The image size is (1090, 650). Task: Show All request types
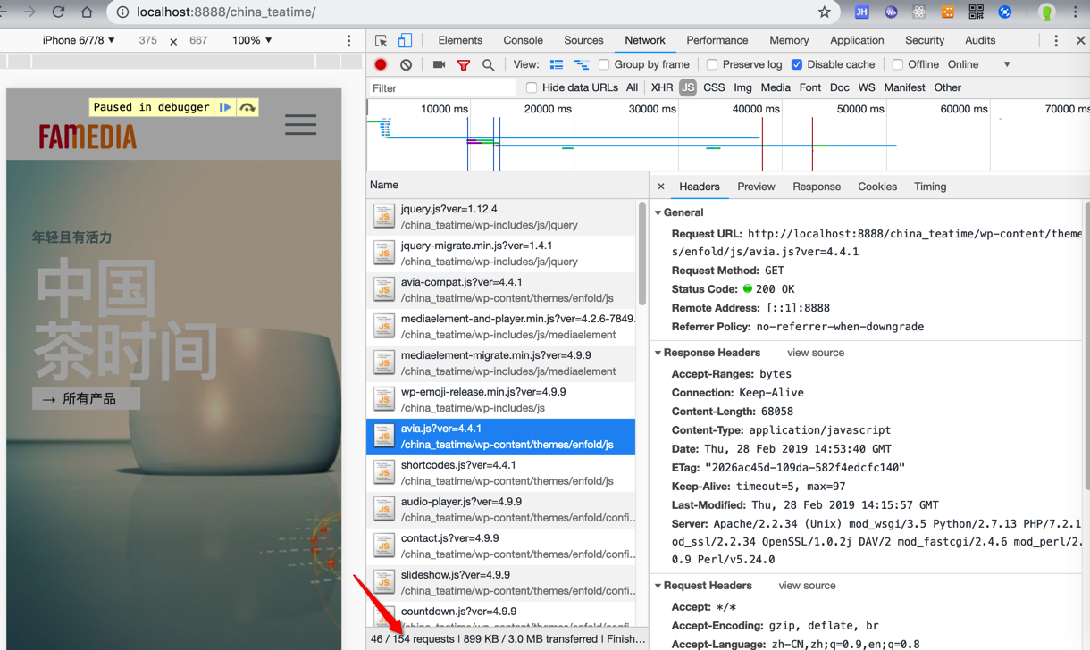coord(632,87)
